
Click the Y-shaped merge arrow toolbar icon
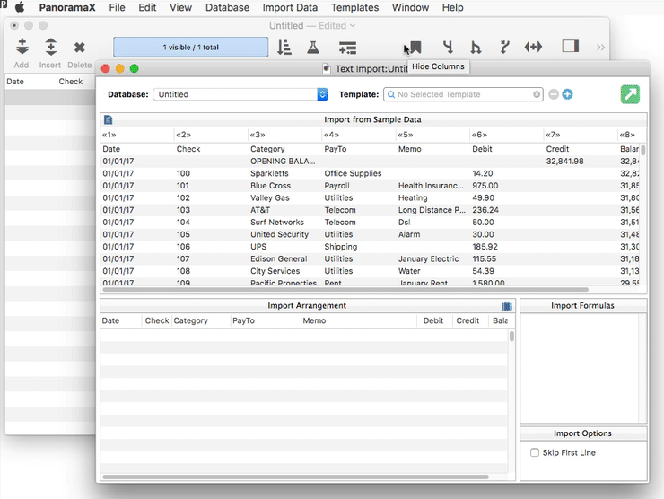(448, 47)
